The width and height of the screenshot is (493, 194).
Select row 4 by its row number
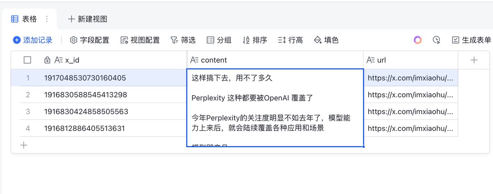click(28, 128)
